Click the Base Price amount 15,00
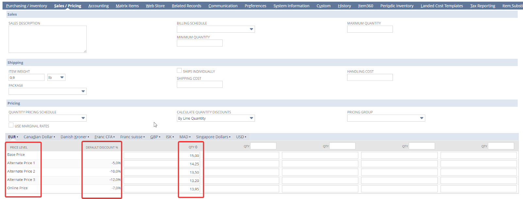This screenshot has height=199, width=523. coord(194,156)
